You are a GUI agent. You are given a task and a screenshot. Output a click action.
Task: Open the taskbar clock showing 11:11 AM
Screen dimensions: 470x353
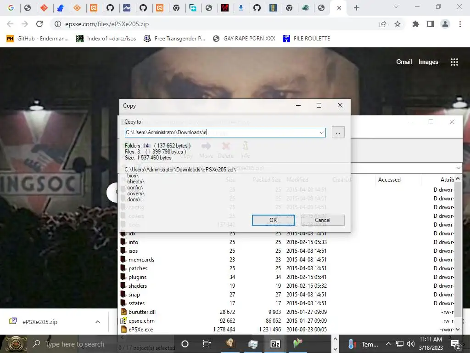point(431,344)
